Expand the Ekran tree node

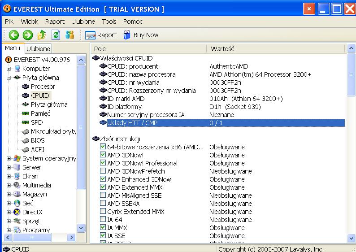tap(9, 176)
